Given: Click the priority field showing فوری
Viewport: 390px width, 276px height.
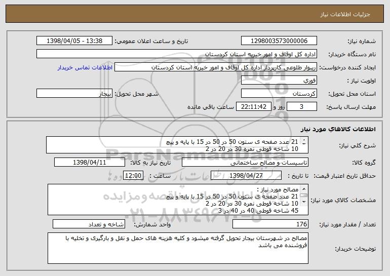Looking at the screenshot, I should pyautogui.click(x=279, y=81).
